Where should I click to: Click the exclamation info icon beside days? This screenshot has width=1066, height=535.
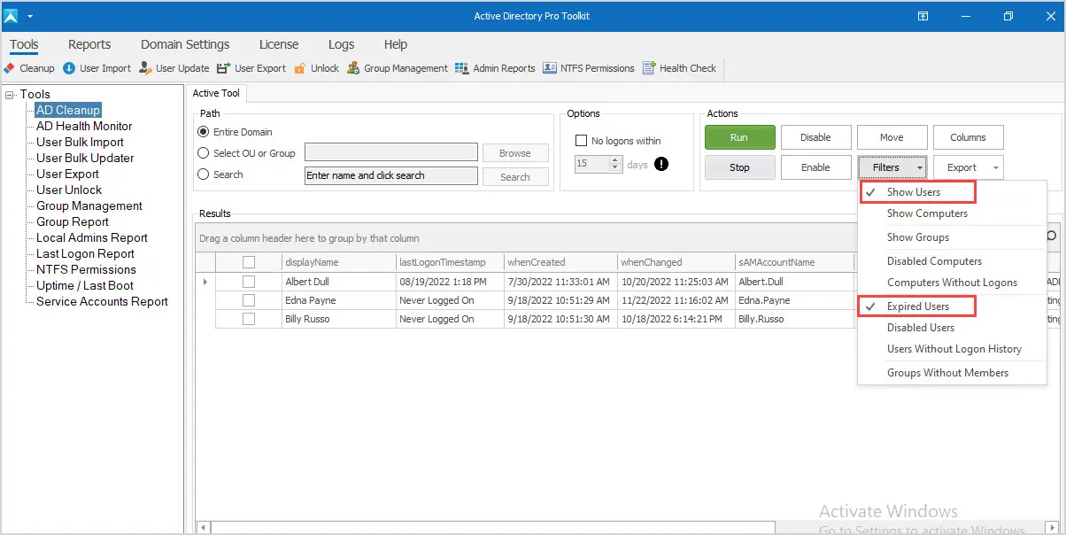(660, 164)
